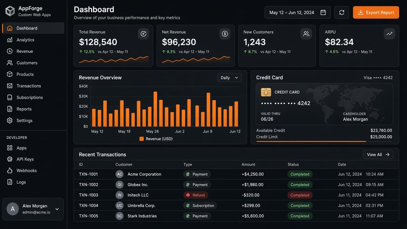Click the GI avatar for Globex Inc.
407x229 pixels.
coord(120,184)
